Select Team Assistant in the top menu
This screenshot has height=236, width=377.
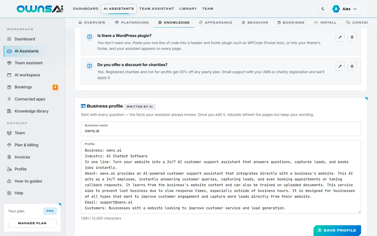157,9
